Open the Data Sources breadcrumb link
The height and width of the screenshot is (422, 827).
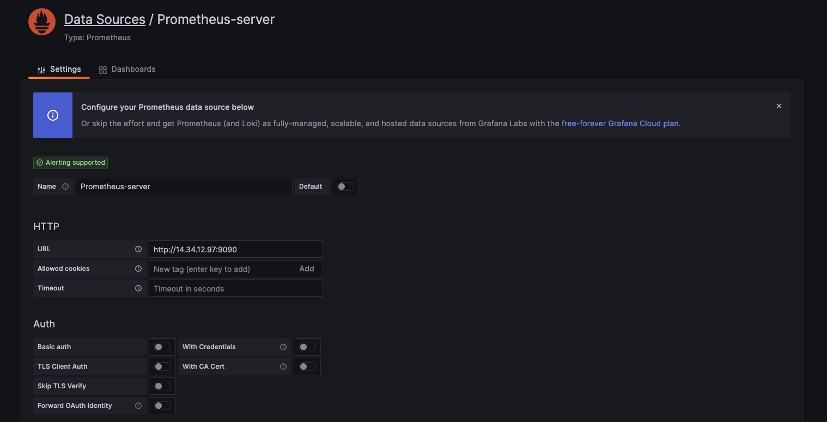click(x=105, y=20)
